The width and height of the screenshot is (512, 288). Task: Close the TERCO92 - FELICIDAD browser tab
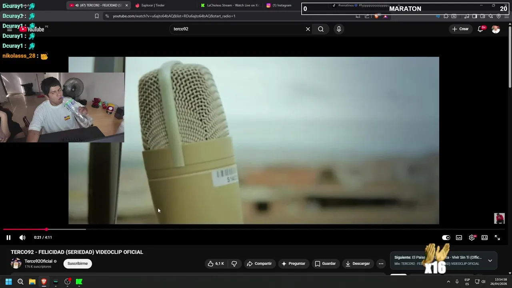(126, 5)
